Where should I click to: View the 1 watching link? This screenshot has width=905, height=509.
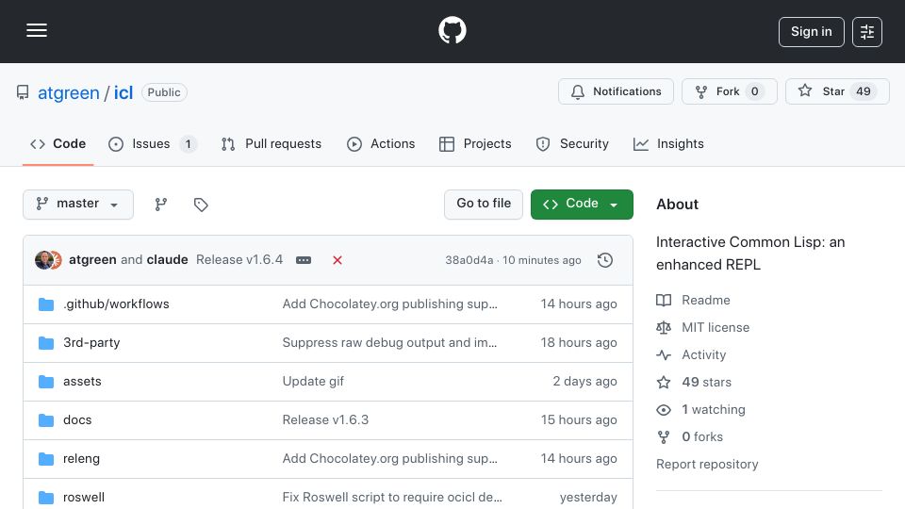tap(700, 410)
